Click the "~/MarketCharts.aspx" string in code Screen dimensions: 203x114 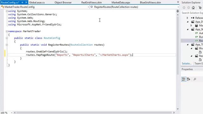coord(114,55)
